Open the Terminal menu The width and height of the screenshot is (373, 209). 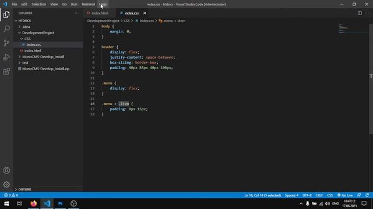(x=88, y=4)
